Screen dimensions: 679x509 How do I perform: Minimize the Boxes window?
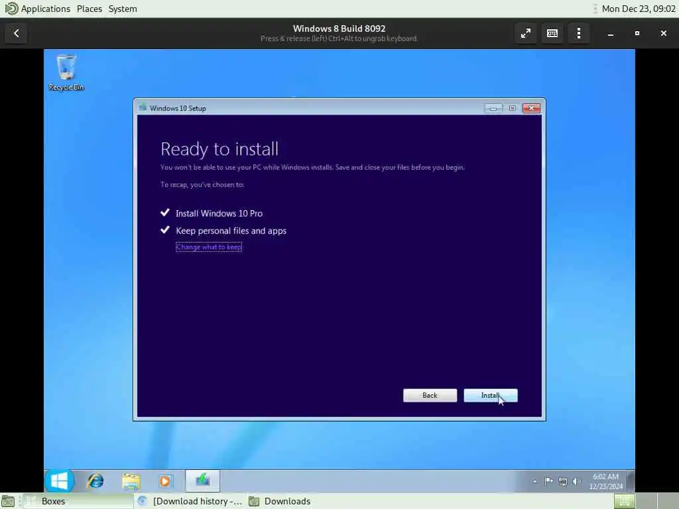[x=610, y=33]
